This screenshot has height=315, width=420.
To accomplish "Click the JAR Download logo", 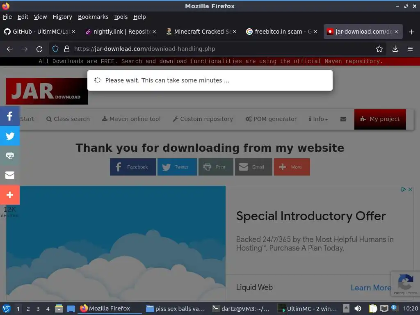I will click(47, 91).
